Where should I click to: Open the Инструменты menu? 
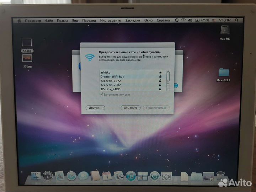(111, 21)
